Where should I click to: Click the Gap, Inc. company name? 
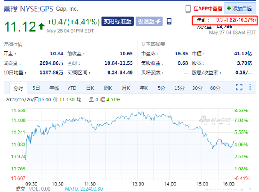[x=67, y=9]
